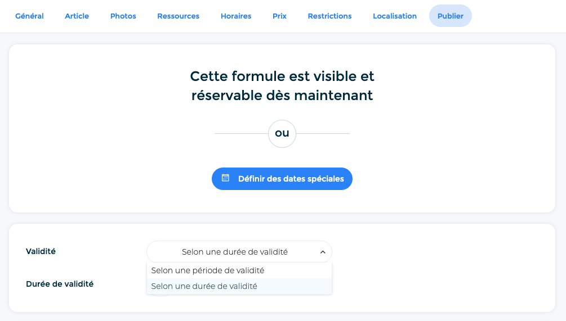Switch to the Général tab
Image resolution: width=566 pixels, height=321 pixels.
29,16
